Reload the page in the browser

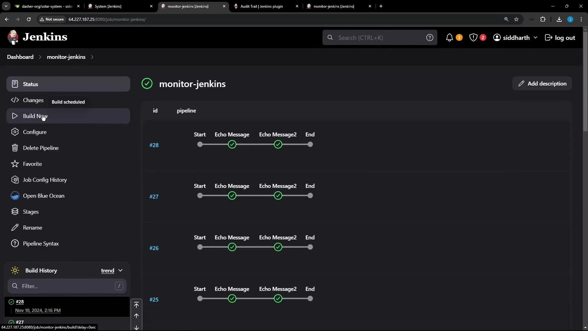(x=29, y=19)
